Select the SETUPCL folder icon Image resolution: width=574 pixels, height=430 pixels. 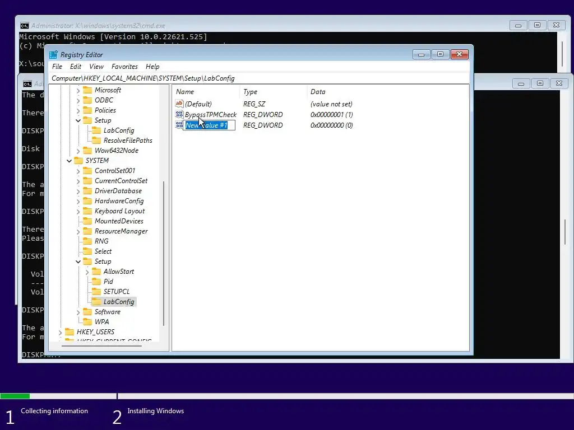[96, 291]
